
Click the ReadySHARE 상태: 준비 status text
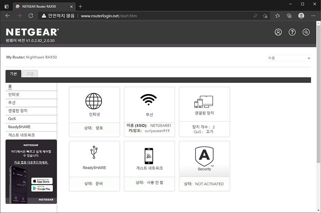[x=94, y=184]
